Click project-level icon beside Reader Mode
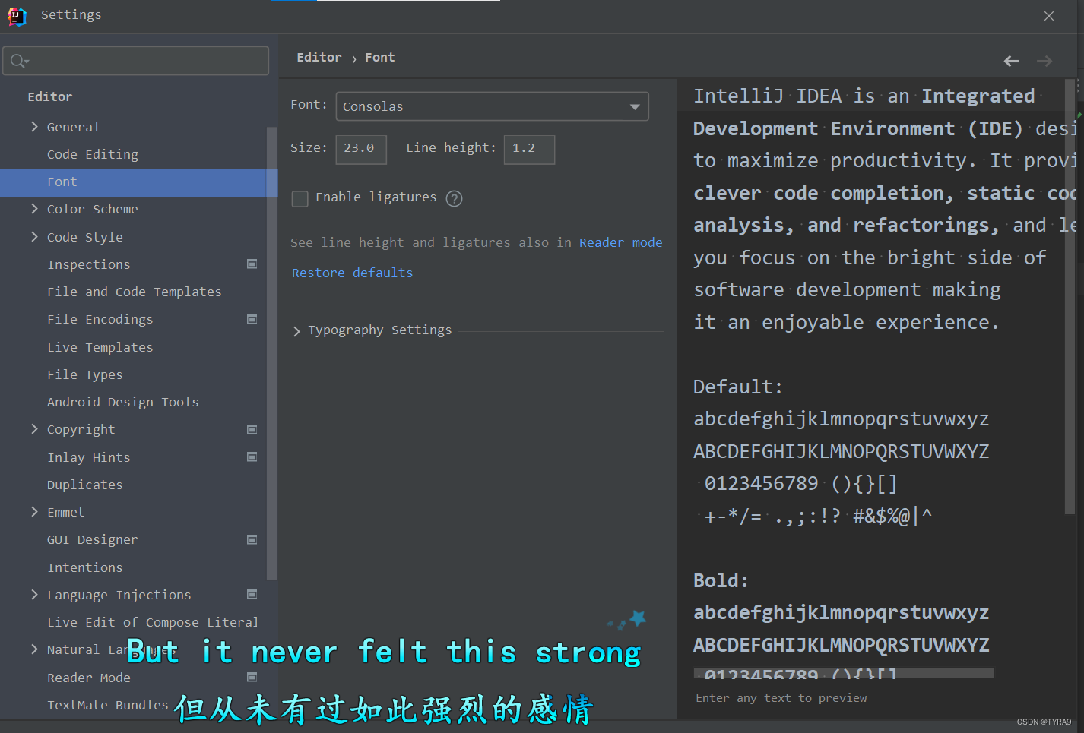The image size is (1084, 733). (252, 677)
